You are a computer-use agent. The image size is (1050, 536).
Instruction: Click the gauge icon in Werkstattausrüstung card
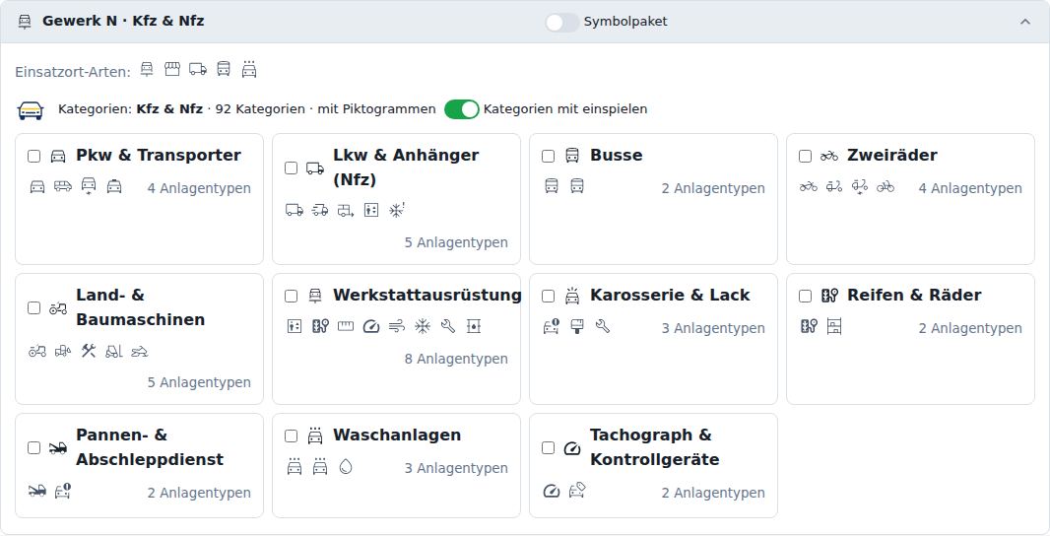[x=371, y=326]
